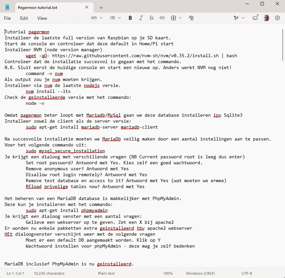Open Notepad settings gear
The image size is (285, 278).
tap(277, 18)
